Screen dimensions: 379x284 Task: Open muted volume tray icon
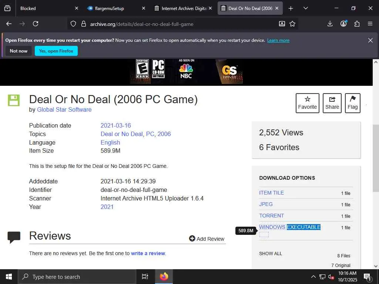(331, 277)
